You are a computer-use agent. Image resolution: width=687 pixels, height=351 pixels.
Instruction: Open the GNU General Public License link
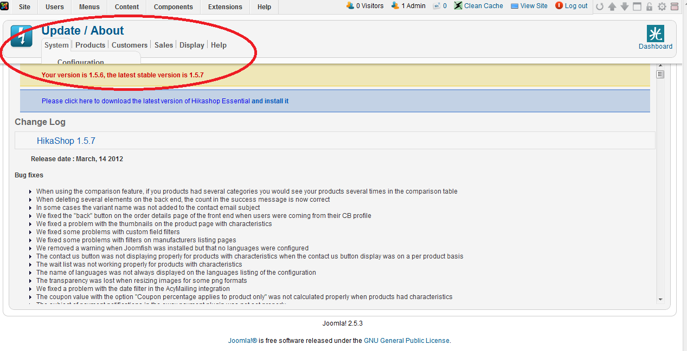407,341
